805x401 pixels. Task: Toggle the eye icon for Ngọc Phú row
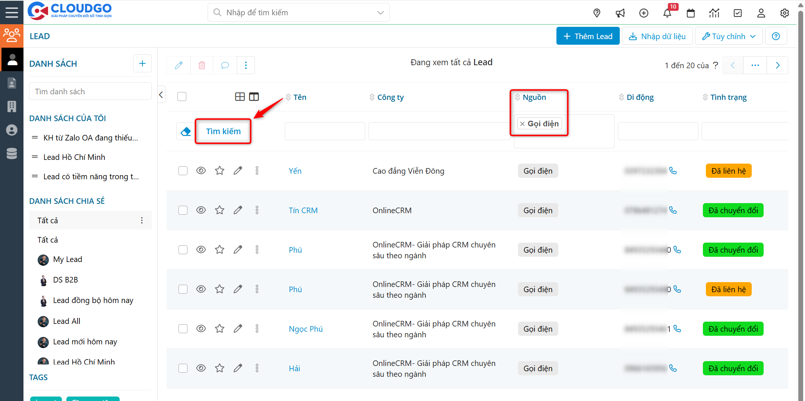(201, 329)
